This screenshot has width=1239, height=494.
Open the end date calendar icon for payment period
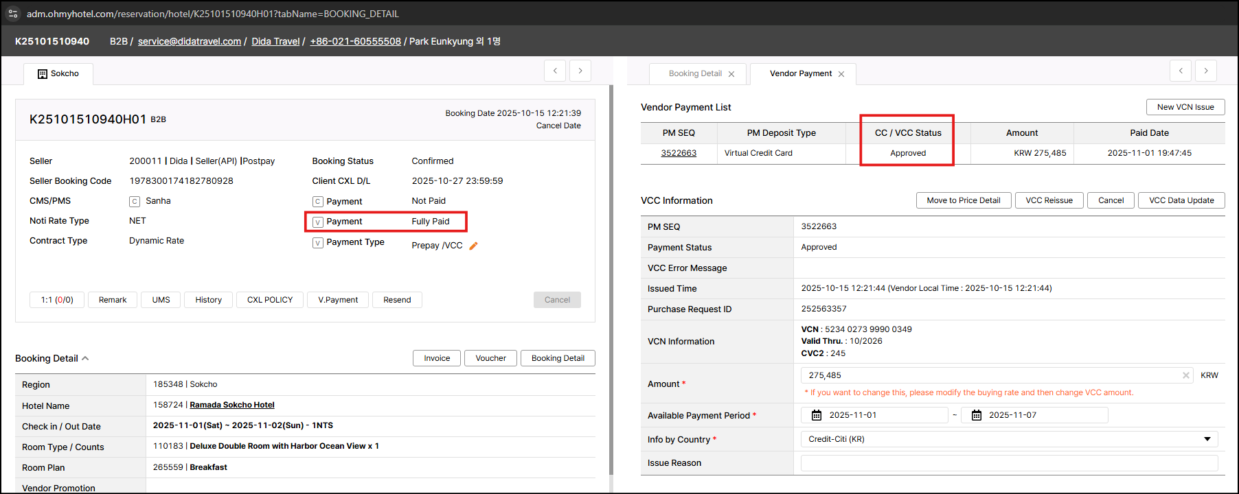coord(976,415)
